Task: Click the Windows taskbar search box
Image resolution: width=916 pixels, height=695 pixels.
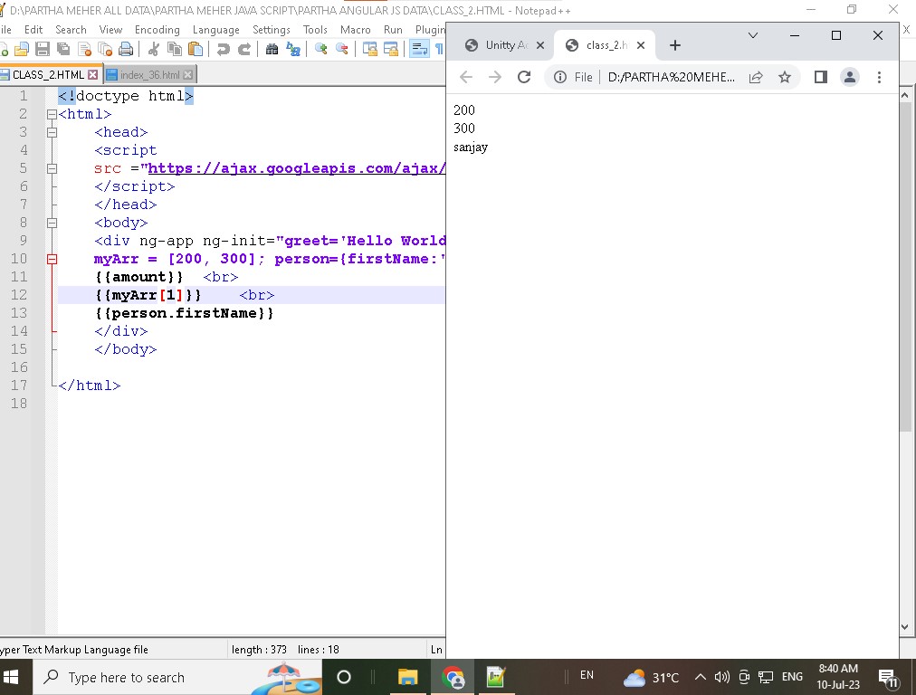Action: tap(127, 677)
